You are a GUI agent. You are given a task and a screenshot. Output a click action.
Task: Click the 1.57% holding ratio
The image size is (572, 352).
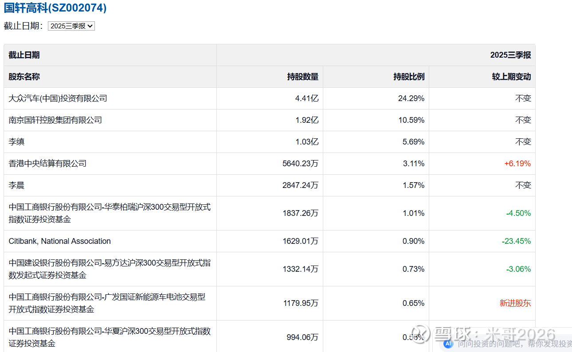[413, 185]
